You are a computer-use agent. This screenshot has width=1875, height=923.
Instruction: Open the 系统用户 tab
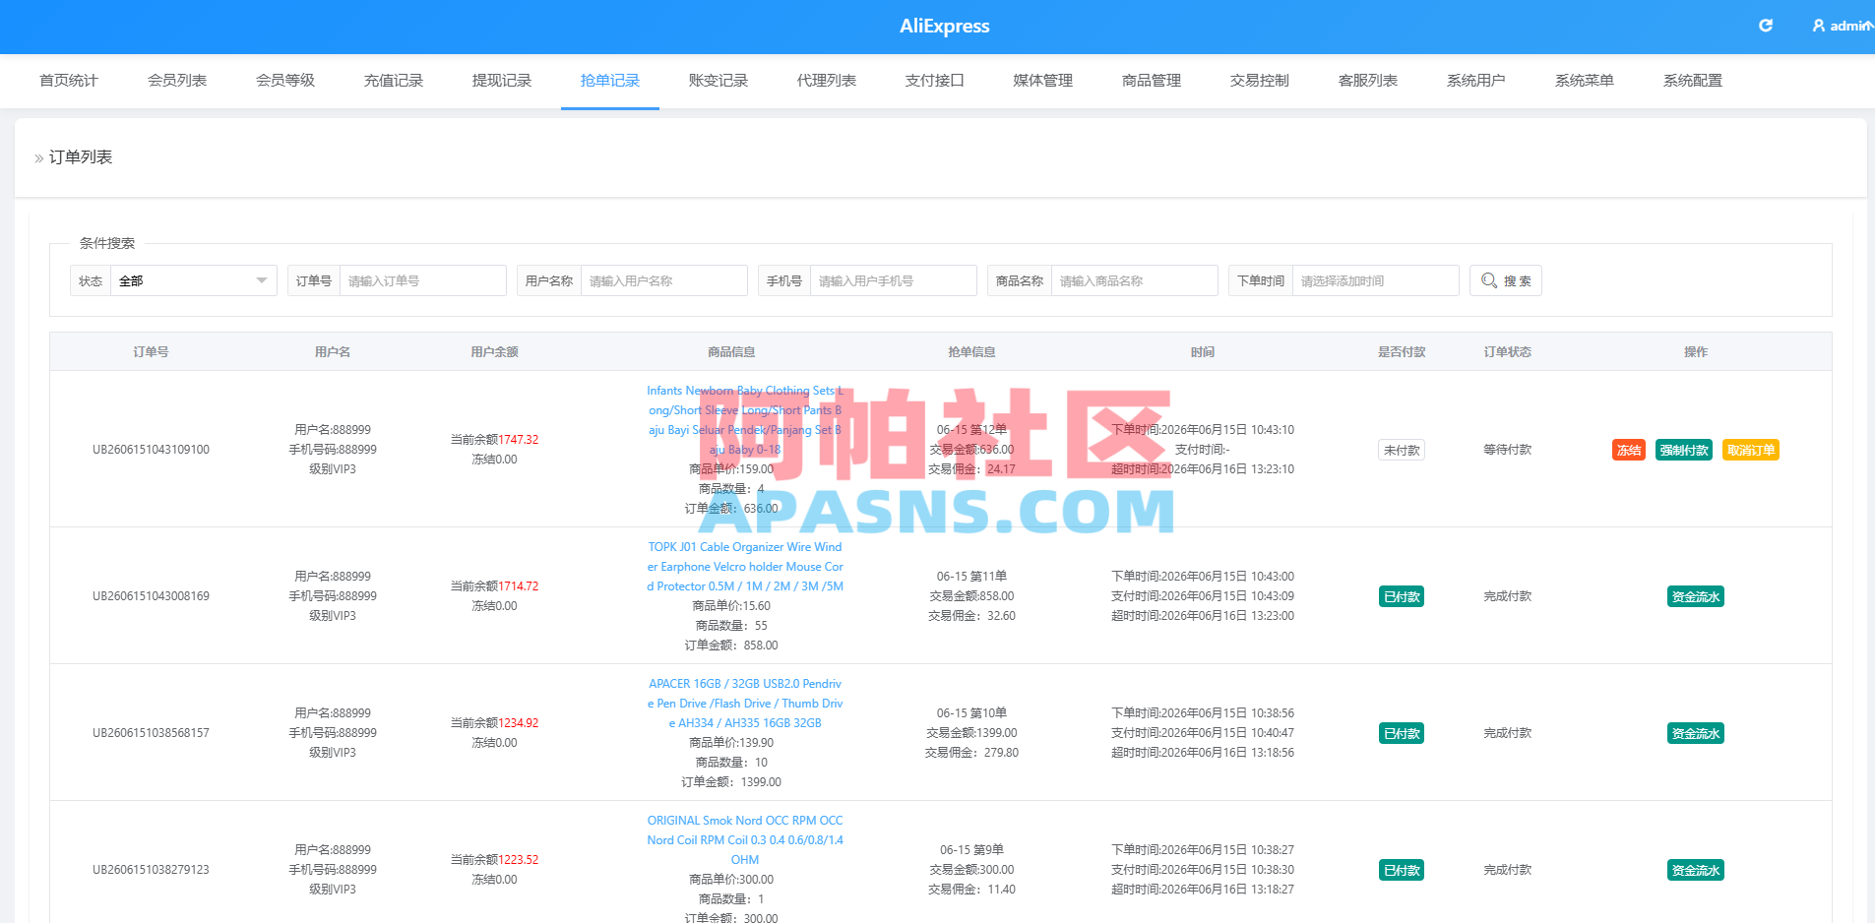pyautogui.click(x=1476, y=81)
